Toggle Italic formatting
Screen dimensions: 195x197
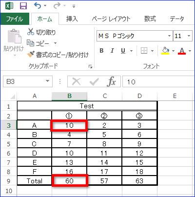[x=112, y=51]
